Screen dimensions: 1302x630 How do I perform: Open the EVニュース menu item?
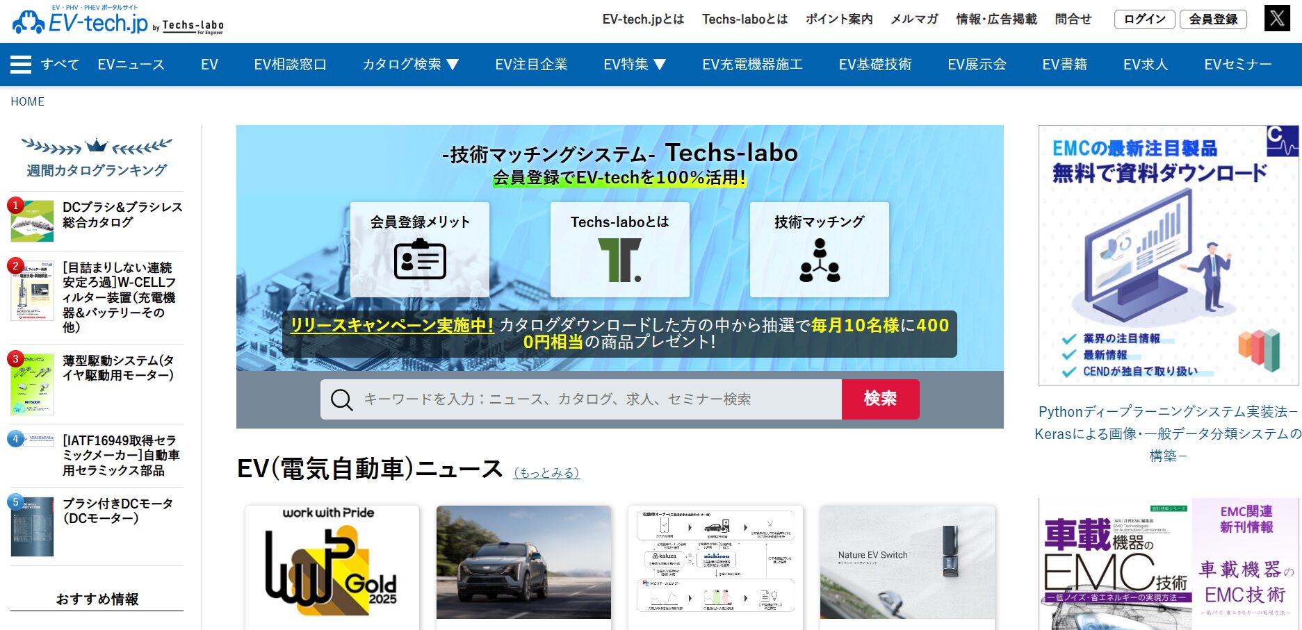[x=131, y=65]
